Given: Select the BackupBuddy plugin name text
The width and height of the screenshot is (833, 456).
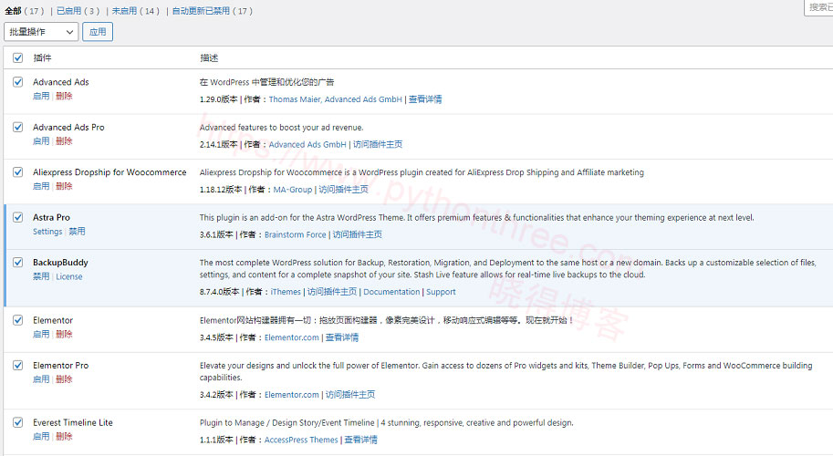Looking at the screenshot, I should (x=60, y=263).
